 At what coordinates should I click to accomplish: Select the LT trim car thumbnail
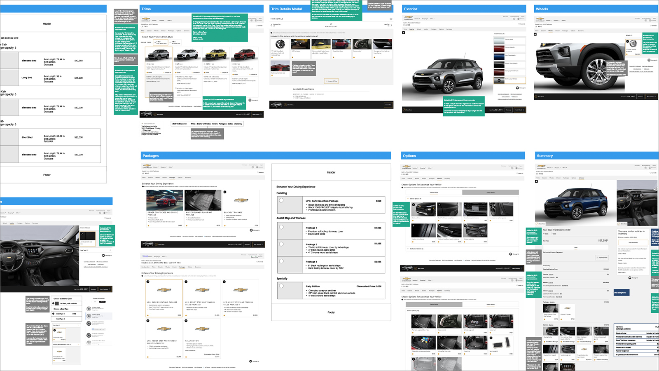click(188, 54)
